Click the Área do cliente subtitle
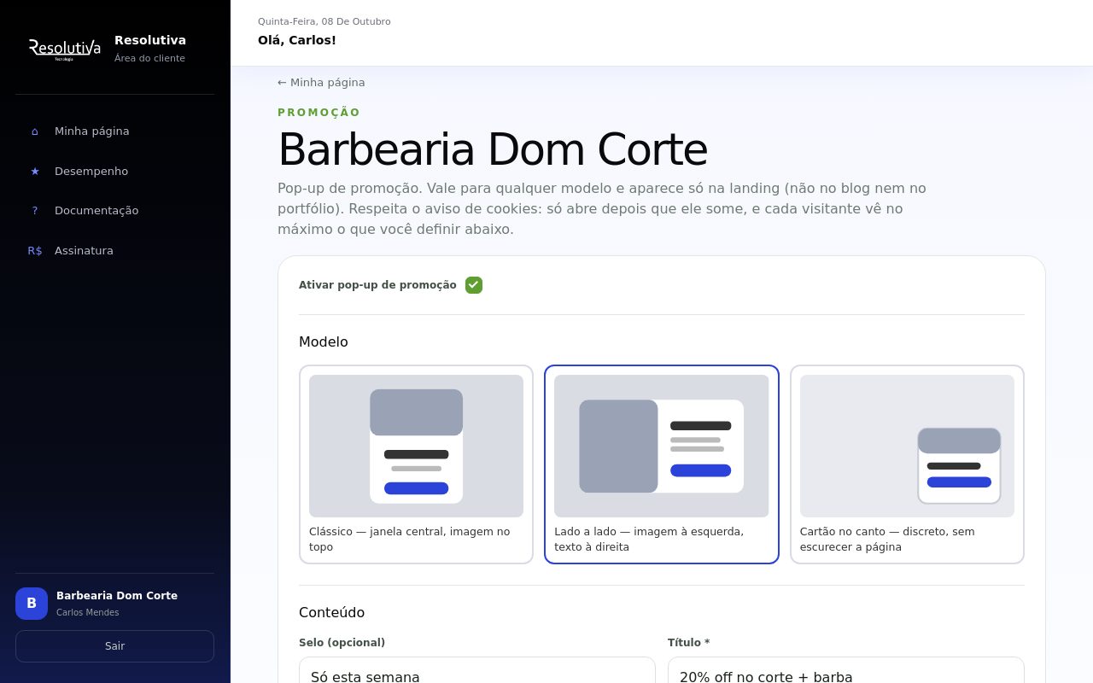Viewport: 1093px width, 683px height. click(149, 59)
